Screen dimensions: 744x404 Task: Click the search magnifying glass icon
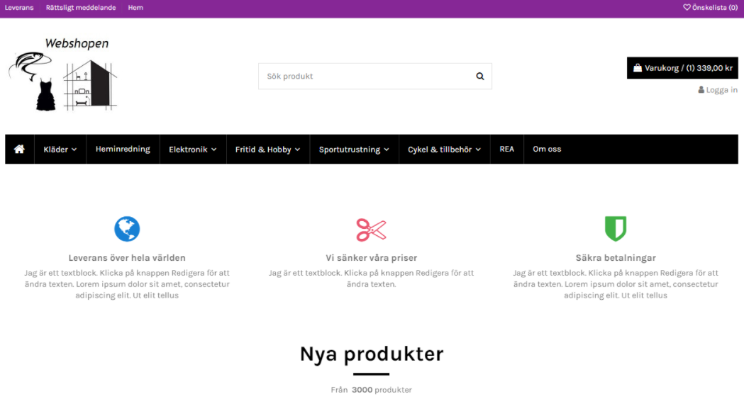tap(479, 77)
